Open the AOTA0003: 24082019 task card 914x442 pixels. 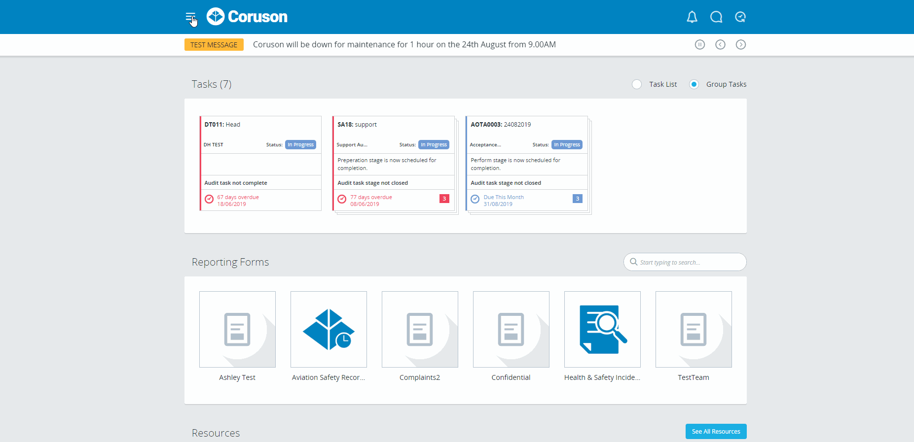pyautogui.click(x=527, y=163)
